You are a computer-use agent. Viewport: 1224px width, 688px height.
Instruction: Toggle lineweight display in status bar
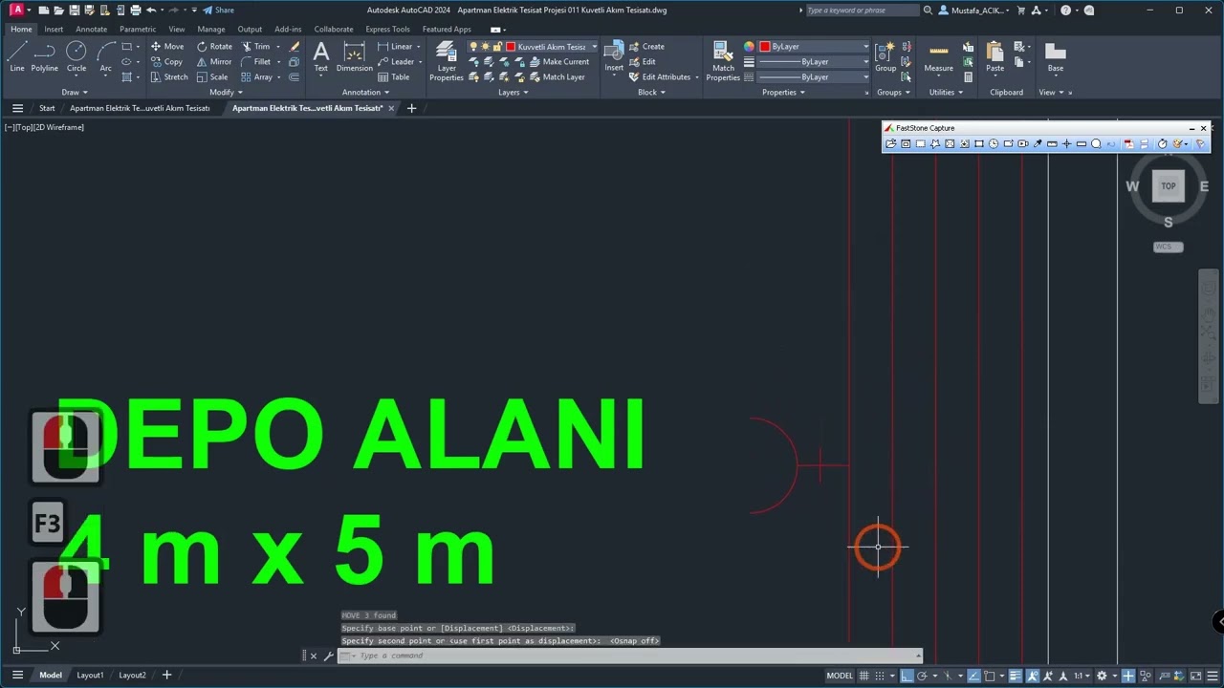[x=1015, y=676]
